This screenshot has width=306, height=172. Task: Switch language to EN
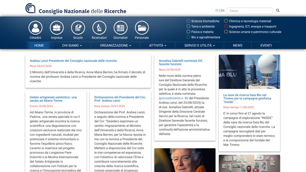222,10
